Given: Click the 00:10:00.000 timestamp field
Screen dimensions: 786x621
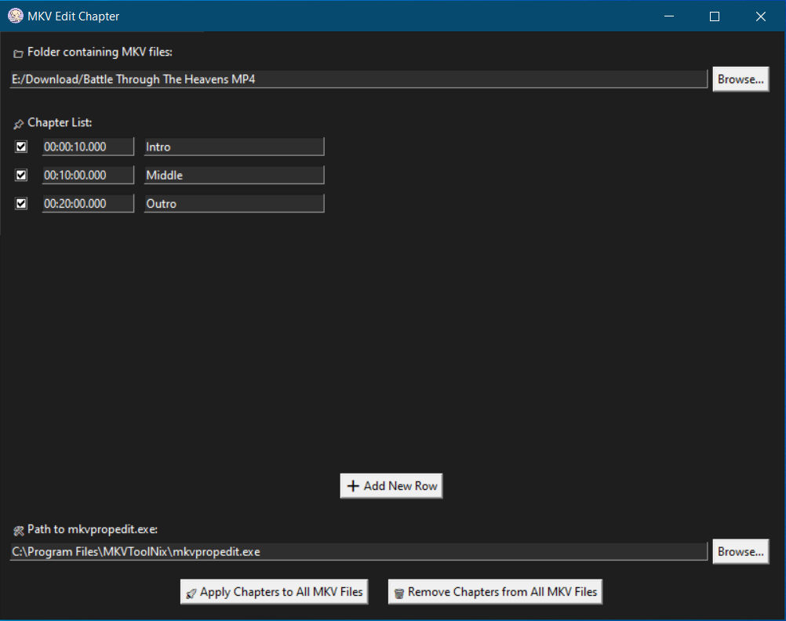Looking at the screenshot, I should [x=88, y=175].
